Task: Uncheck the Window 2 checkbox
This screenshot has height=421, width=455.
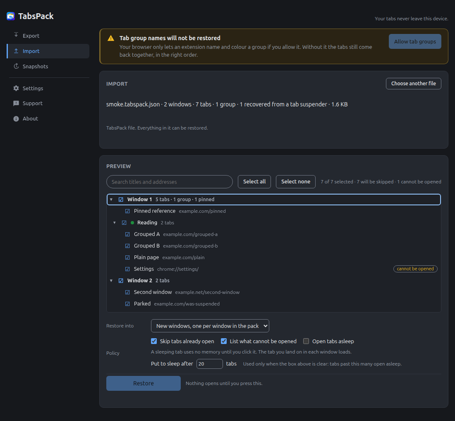Action: pyautogui.click(x=121, y=281)
